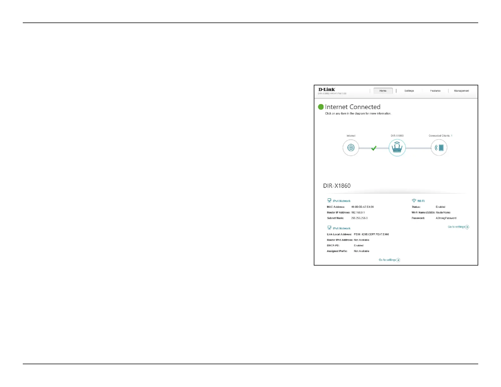Open the Features menu
This screenshot has width=501, height=387.
pos(435,91)
